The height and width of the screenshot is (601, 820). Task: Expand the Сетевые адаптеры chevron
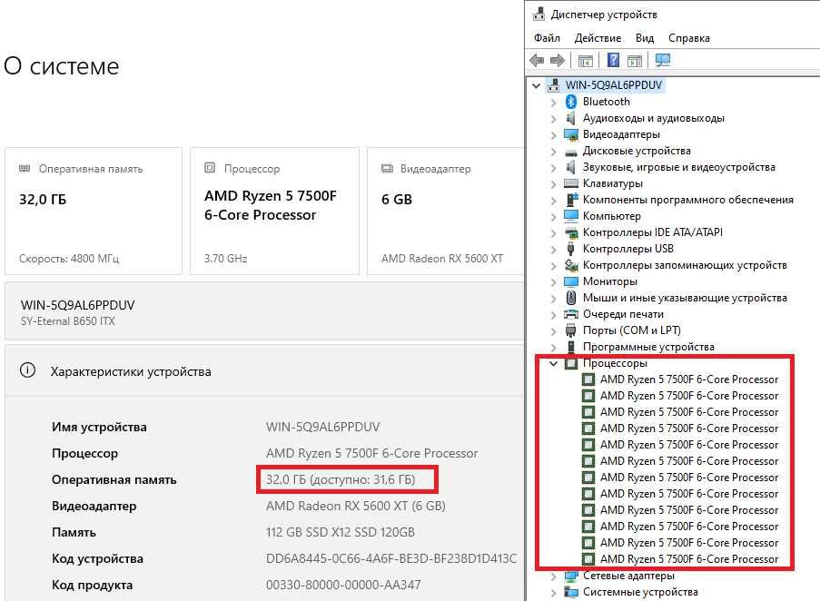click(x=554, y=576)
